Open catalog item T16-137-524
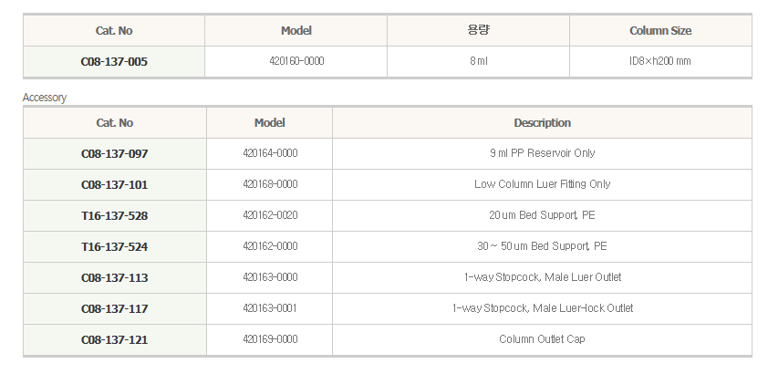 [114, 246]
